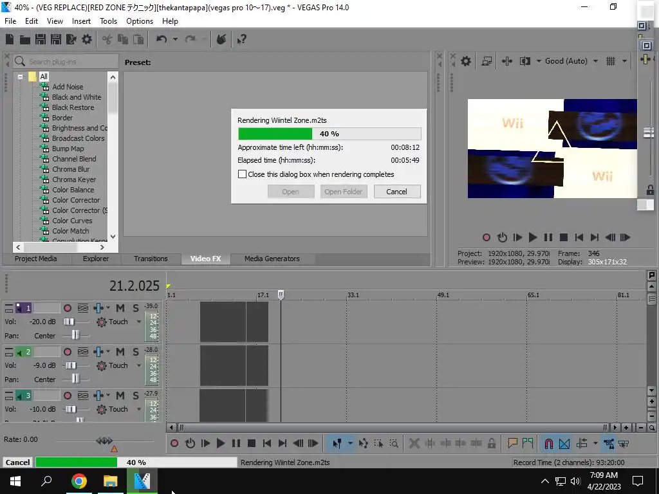
Task: Switch to the Media Generators tab
Action: click(x=272, y=259)
